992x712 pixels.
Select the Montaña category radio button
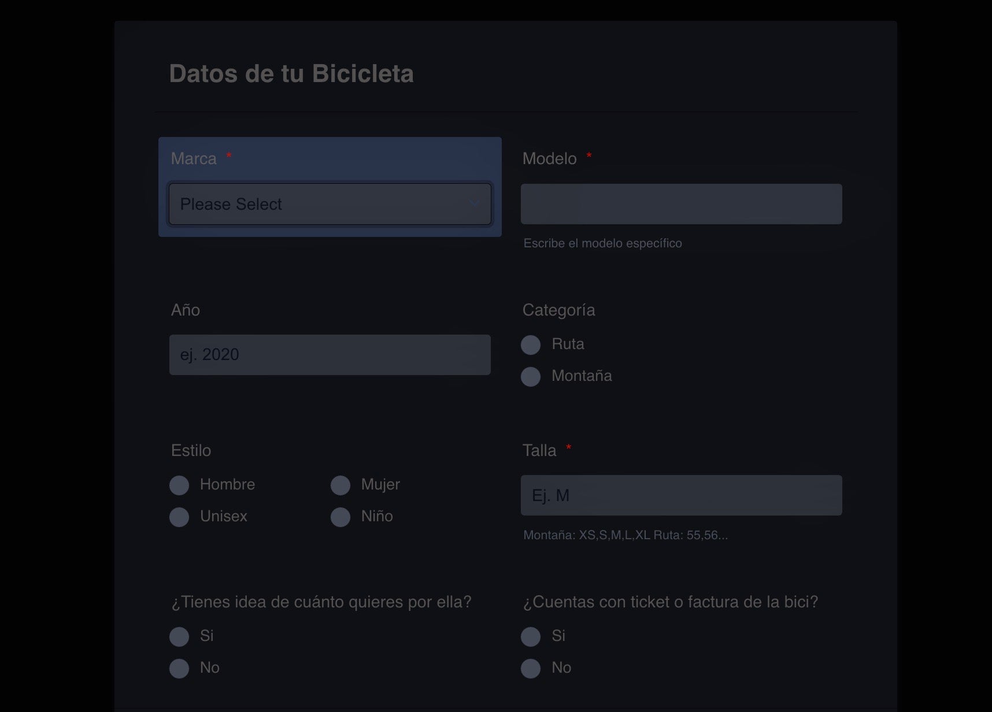[531, 377]
